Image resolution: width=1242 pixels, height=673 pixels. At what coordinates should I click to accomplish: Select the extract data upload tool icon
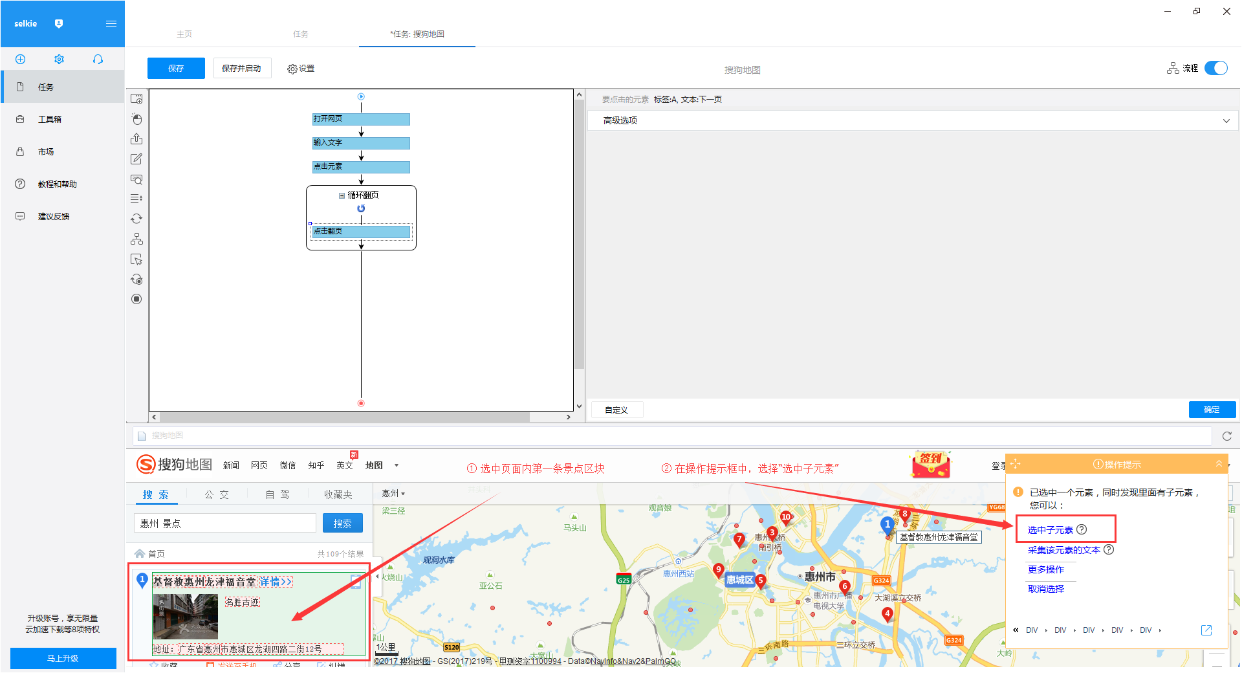[x=136, y=139]
